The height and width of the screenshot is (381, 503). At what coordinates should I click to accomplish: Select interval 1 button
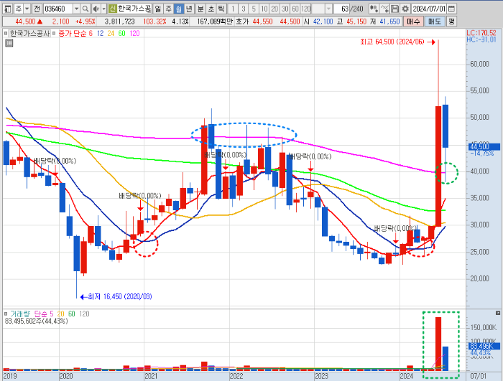[x=233, y=9]
